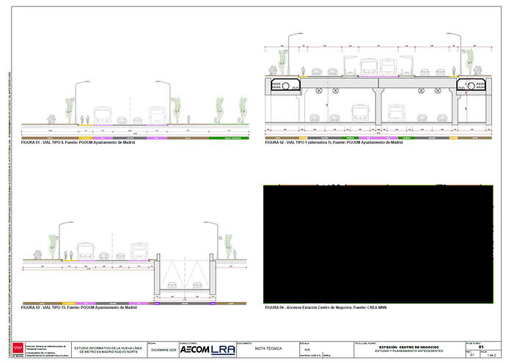Select the FIGURA 03 - VIAL TIPO 15 caption
The image size is (506, 363).
(79, 307)
